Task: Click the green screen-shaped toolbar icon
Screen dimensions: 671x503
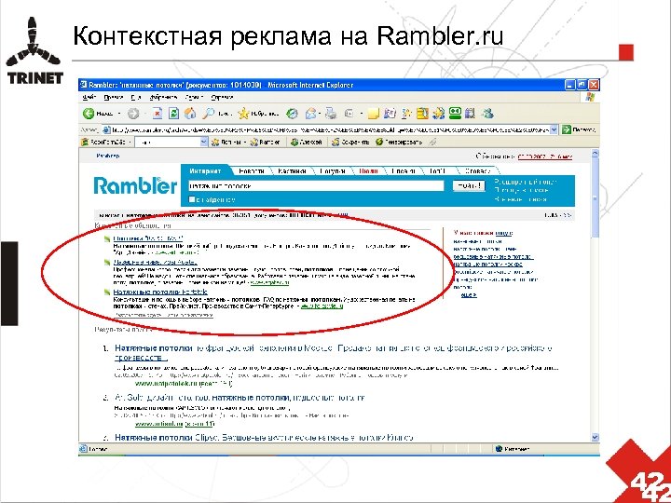Action: tap(455, 113)
